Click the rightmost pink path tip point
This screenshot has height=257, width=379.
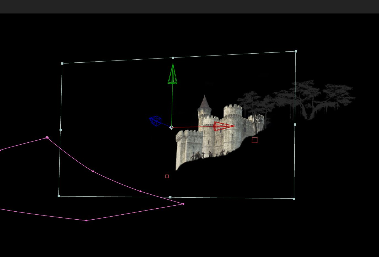tap(183, 204)
